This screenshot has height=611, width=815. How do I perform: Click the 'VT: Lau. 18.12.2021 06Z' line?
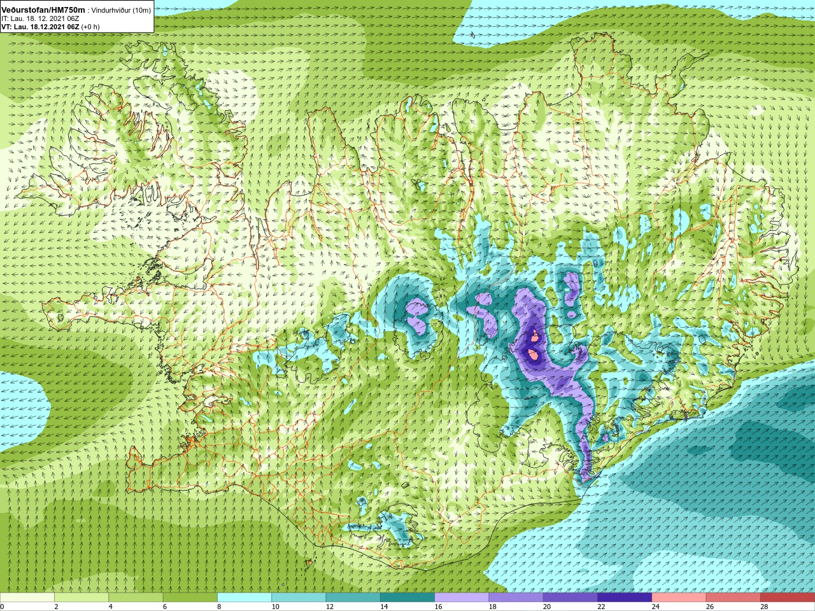(39, 27)
